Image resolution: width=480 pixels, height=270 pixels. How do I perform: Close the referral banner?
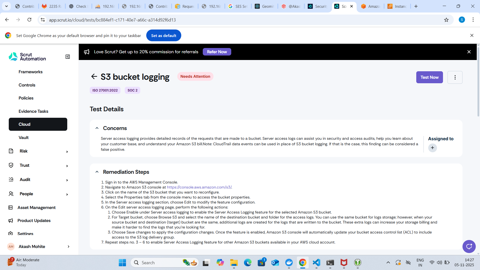[x=469, y=52]
